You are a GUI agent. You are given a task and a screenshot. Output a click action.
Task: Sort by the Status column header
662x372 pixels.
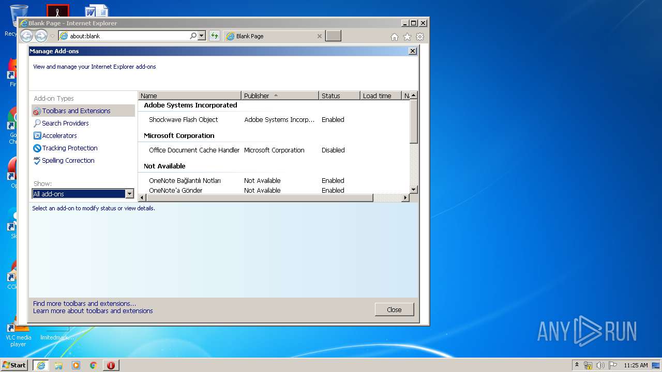tap(339, 96)
